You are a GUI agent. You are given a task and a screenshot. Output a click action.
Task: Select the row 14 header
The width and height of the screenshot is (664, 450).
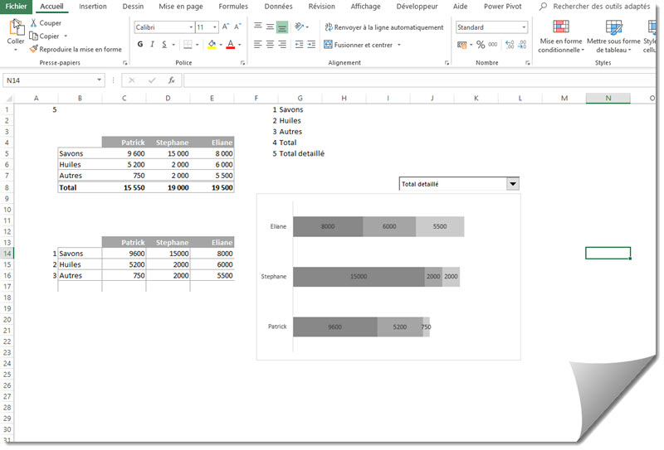click(x=7, y=254)
